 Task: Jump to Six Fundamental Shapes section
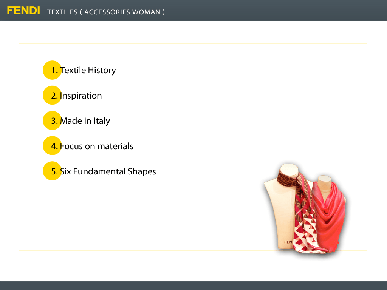[108, 171]
